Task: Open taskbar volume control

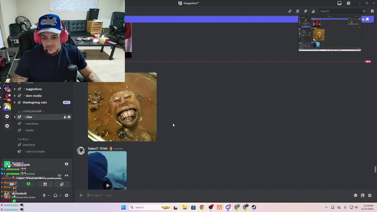Action: click(356, 207)
